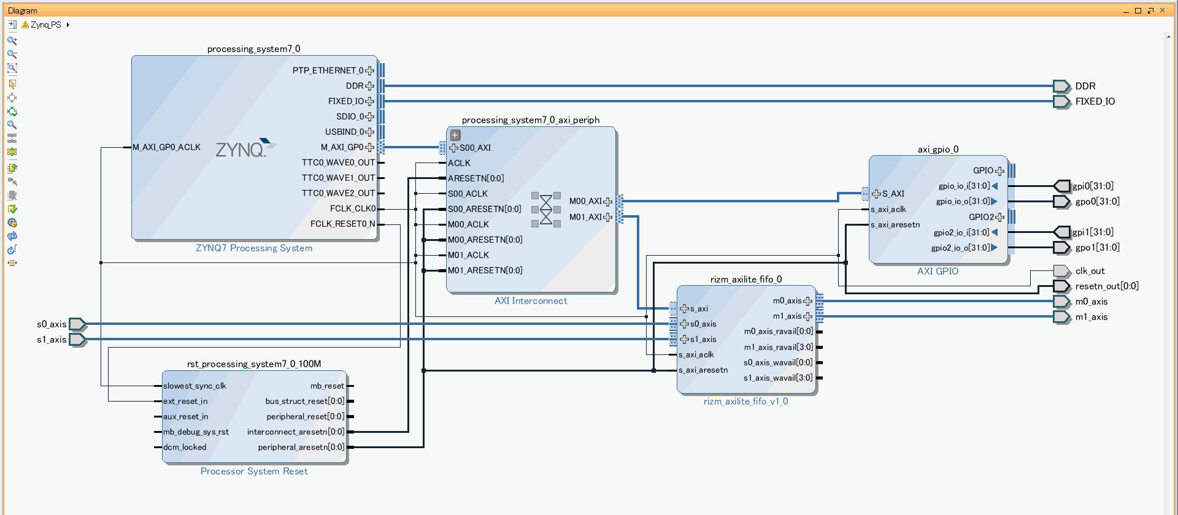Screen dimensions: 1178x515
Task: Click the grey Collapse All icon
Action: [12, 138]
